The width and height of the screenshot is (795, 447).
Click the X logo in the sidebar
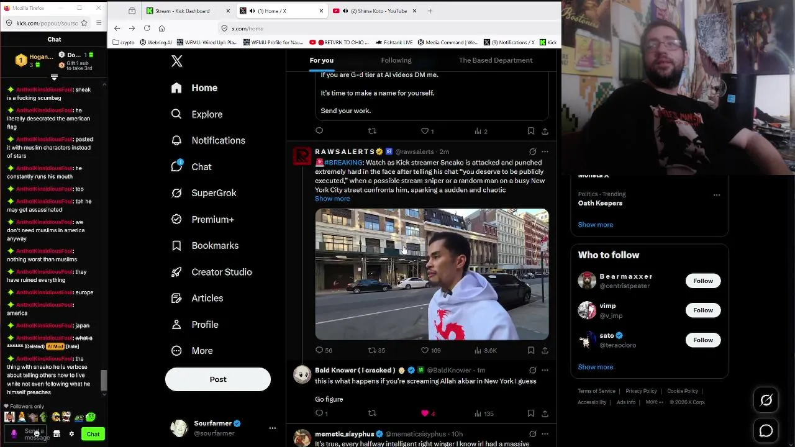(177, 61)
